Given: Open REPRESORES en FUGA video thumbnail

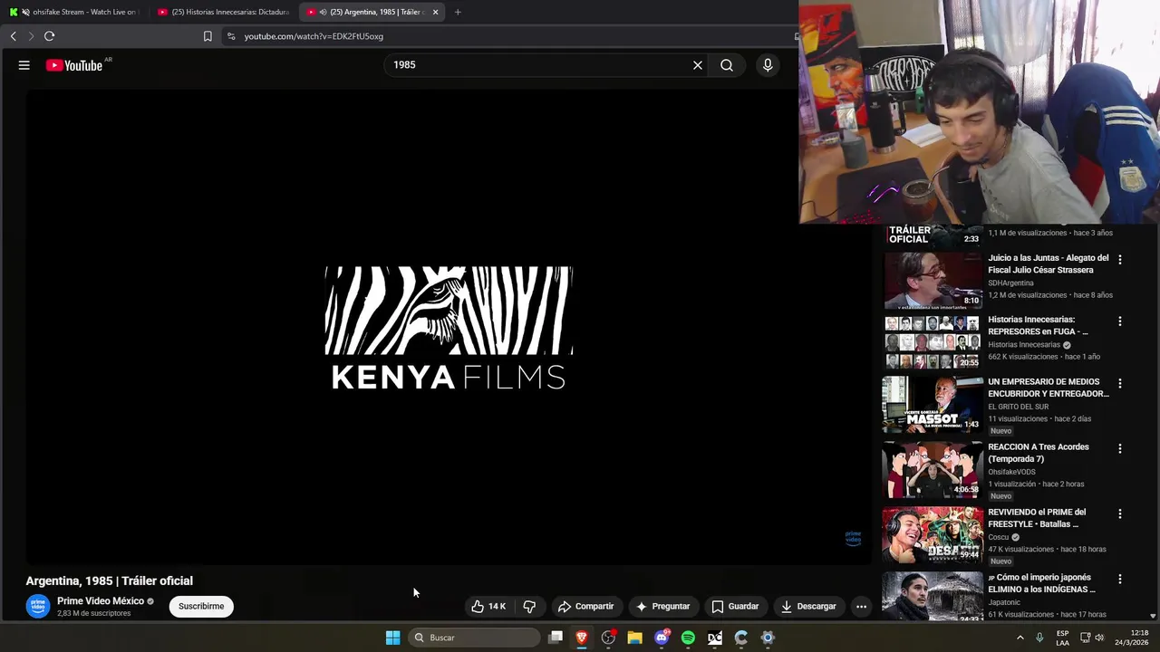Looking at the screenshot, I should (933, 342).
